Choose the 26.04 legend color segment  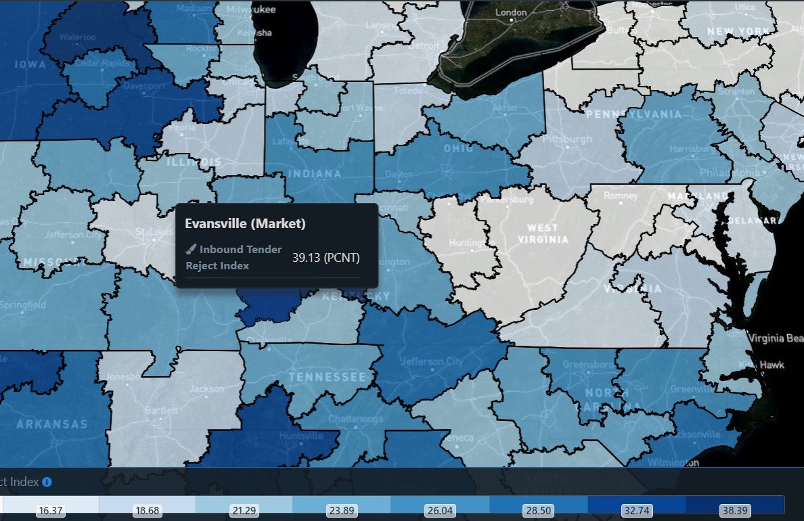[x=440, y=505]
